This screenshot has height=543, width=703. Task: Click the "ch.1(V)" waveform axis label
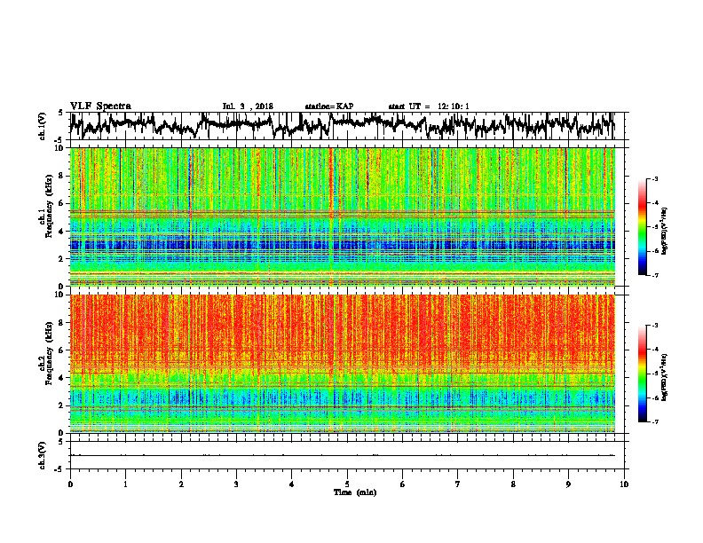[x=42, y=126]
